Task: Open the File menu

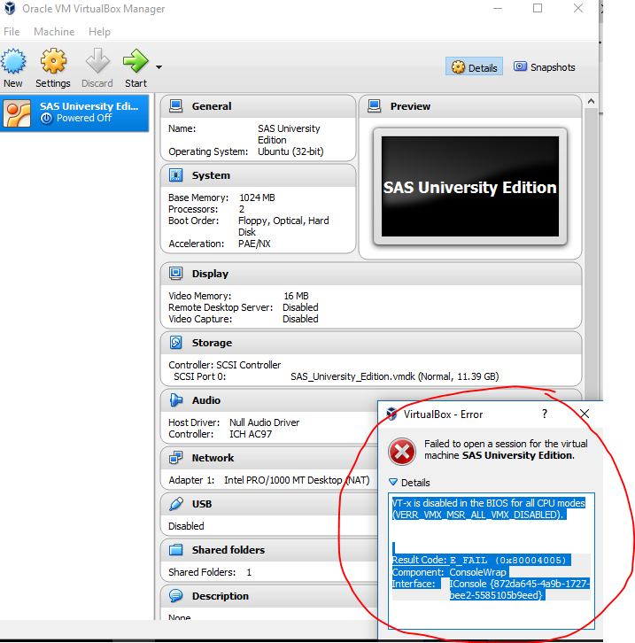Action: coord(12,32)
